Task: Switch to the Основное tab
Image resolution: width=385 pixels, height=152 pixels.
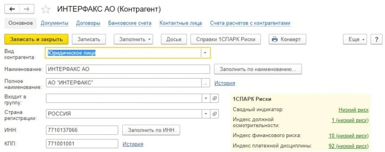Action: point(21,23)
